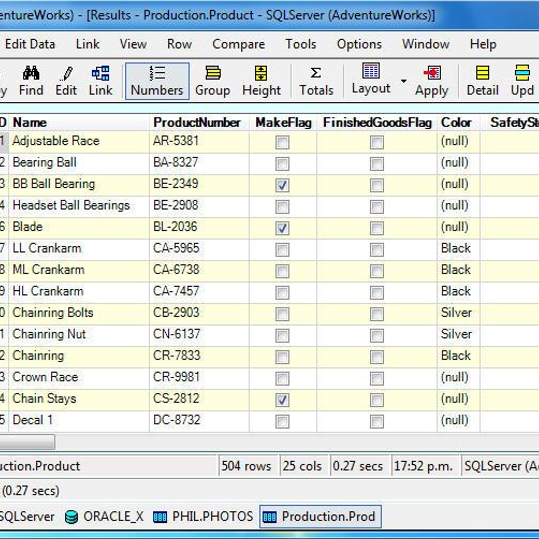
Task: Open the Help menu
Action: (483, 44)
